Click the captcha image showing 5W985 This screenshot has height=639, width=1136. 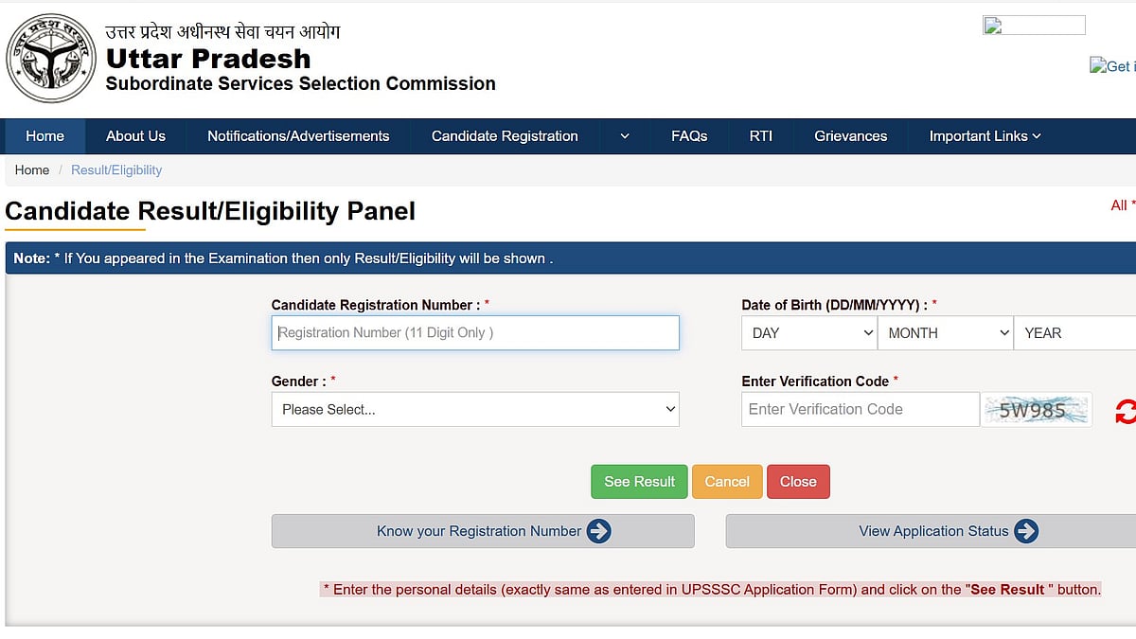click(x=1037, y=409)
